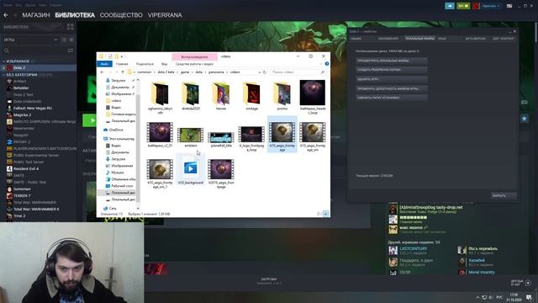
Task: Open the blue File tab in Explorer
Action: click(104, 64)
